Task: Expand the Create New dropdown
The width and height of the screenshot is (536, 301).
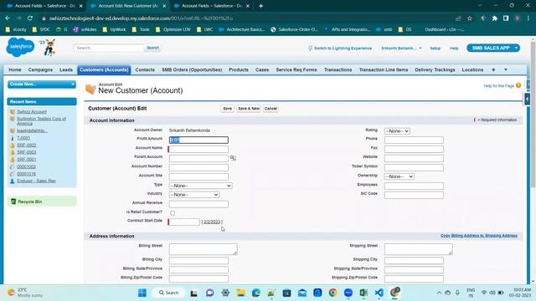Action: [x=42, y=84]
